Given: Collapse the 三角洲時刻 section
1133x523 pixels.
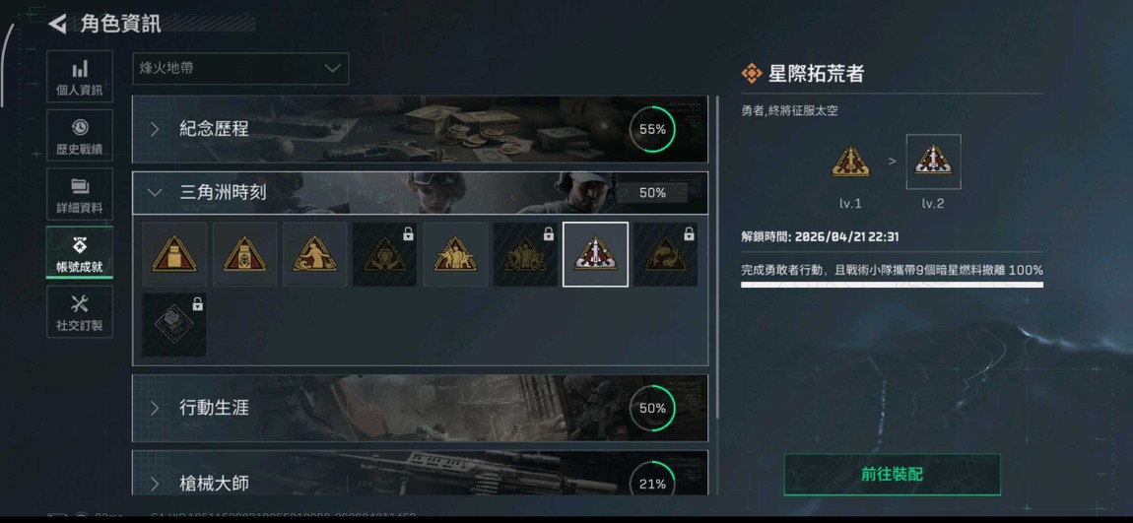Looking at the screenshot, I should coord(420,193).
